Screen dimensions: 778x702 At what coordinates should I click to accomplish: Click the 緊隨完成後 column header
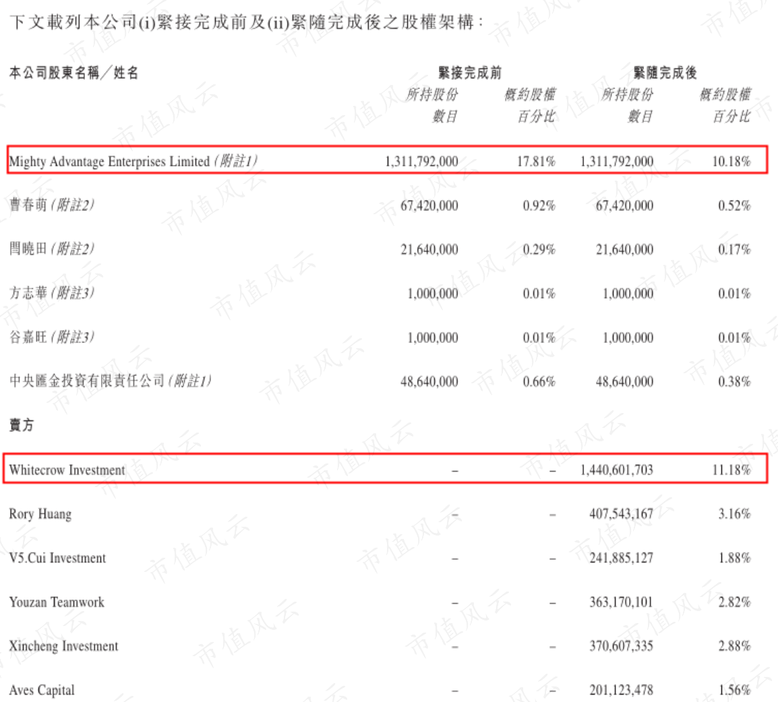point(665,73)
